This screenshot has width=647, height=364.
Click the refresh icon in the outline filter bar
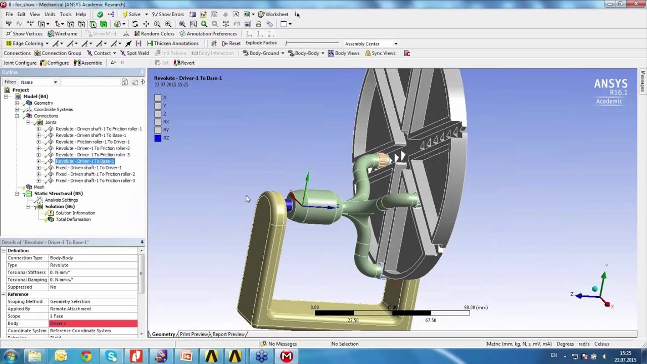pyautogui.click(x=125, y=82)
